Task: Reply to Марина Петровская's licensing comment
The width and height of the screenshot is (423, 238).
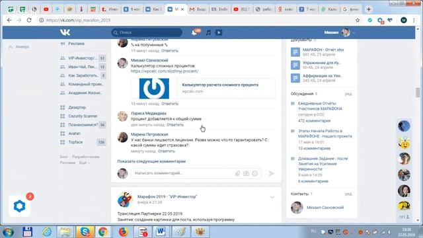Action: point(167,151)
